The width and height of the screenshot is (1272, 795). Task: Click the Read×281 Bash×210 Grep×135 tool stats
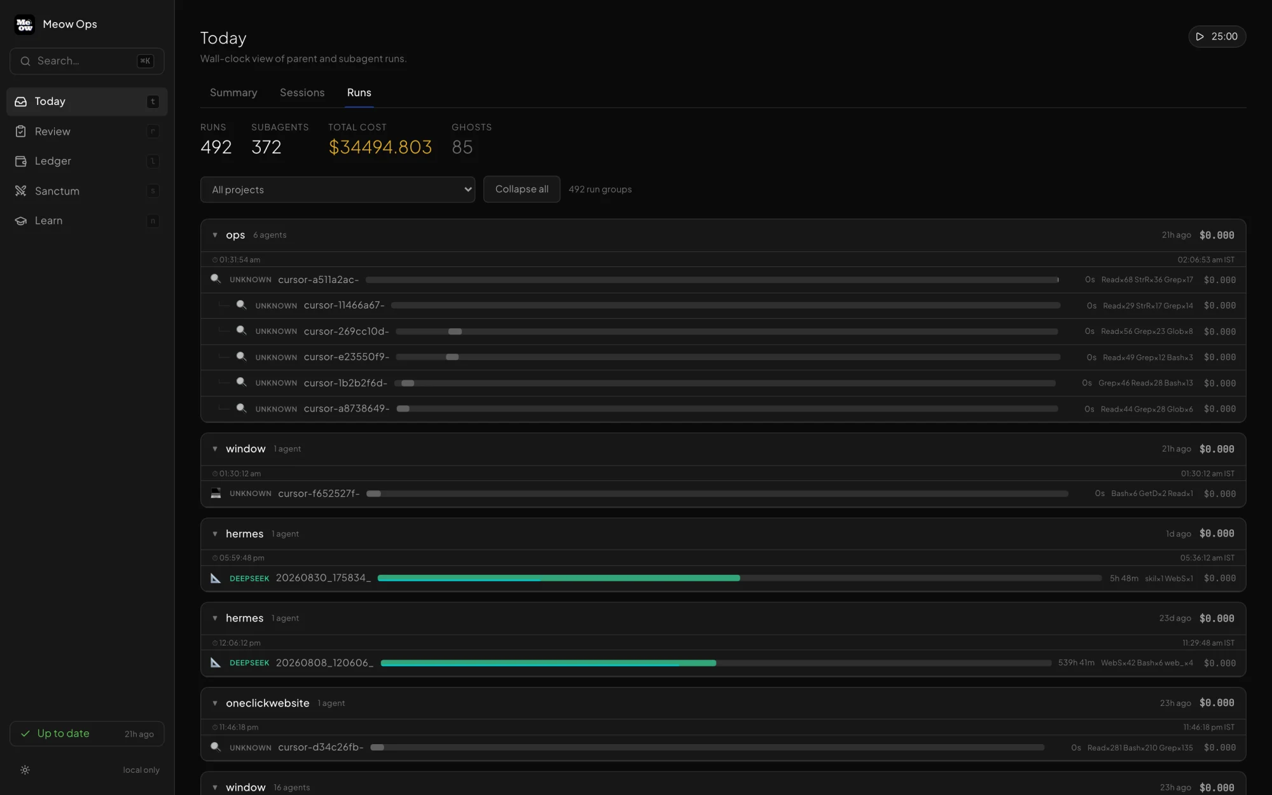[1140, 748]
